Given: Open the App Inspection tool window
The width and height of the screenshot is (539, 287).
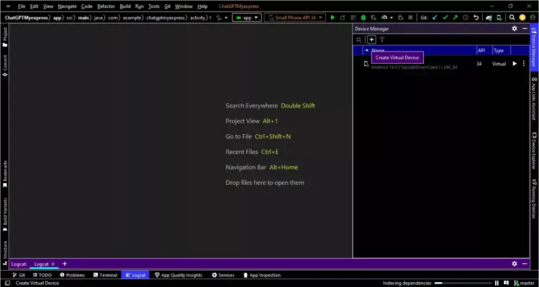Looking at the screenshot, I should point(262,275).
